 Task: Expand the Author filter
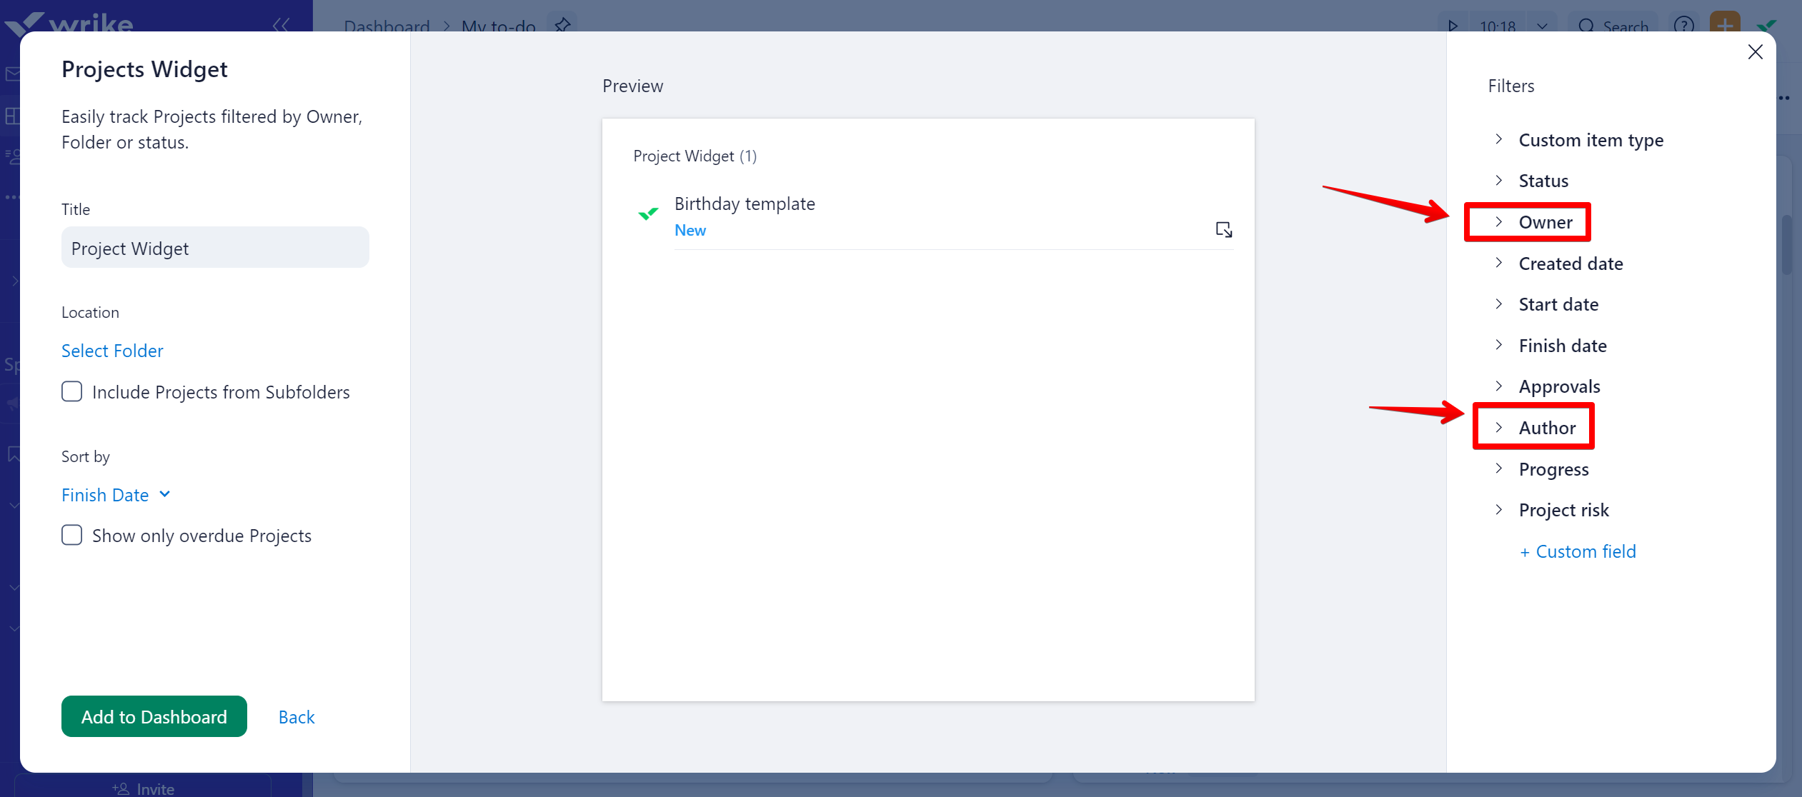pyautogui.click(x=1547, y=428)
